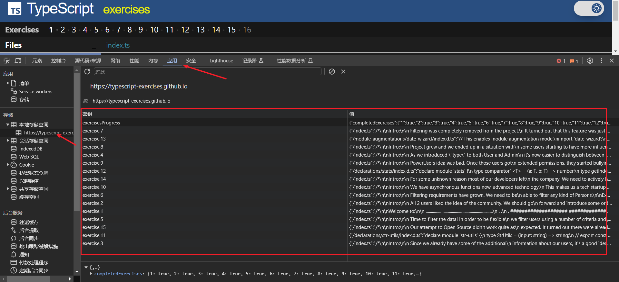Open the inspect element picker tool
Image resolution: width=619 pixels, height=282 pixels.
coord(7,61)
